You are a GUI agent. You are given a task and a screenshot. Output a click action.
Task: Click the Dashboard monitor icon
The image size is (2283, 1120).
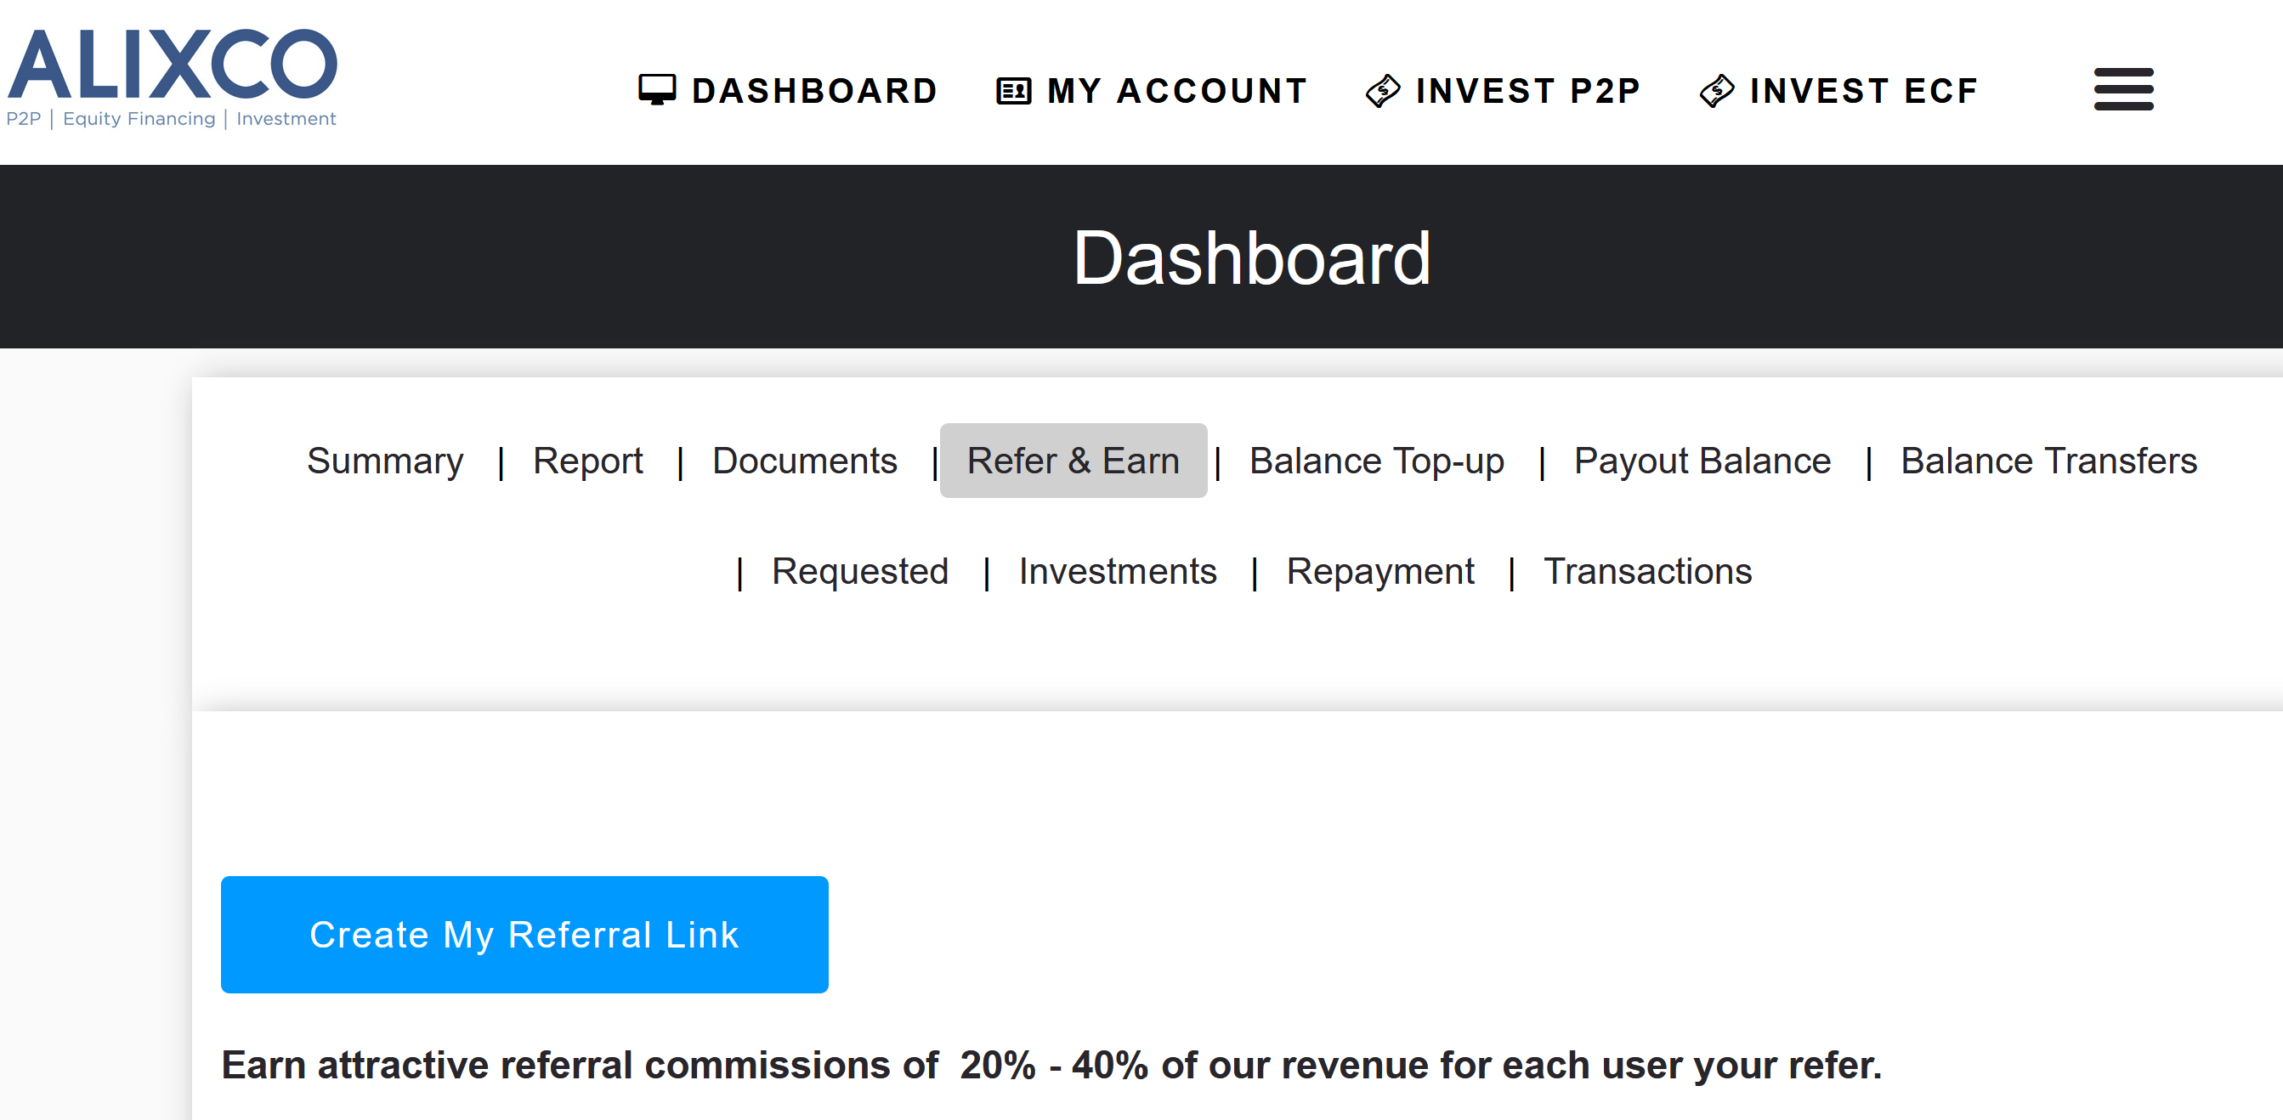coord(657,90)
